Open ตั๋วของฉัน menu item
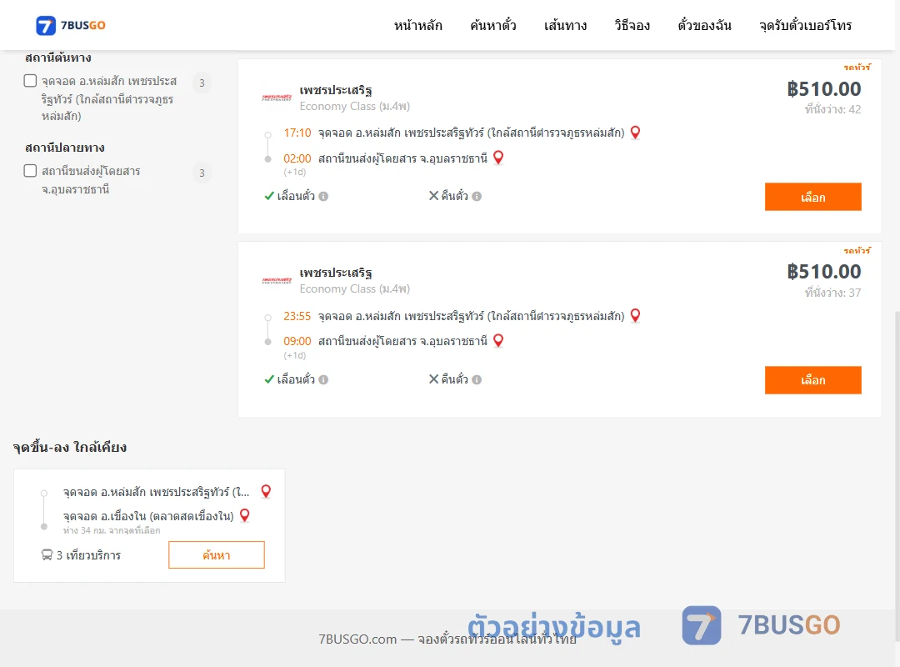 pyautogui.click(x=704, y=25)
